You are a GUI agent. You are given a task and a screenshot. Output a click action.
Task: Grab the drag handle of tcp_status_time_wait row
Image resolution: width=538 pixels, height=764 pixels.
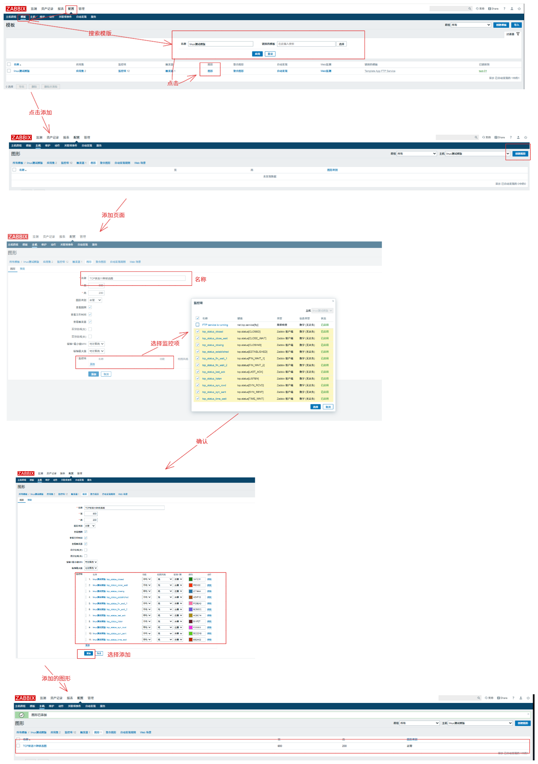tap(86, 640)
